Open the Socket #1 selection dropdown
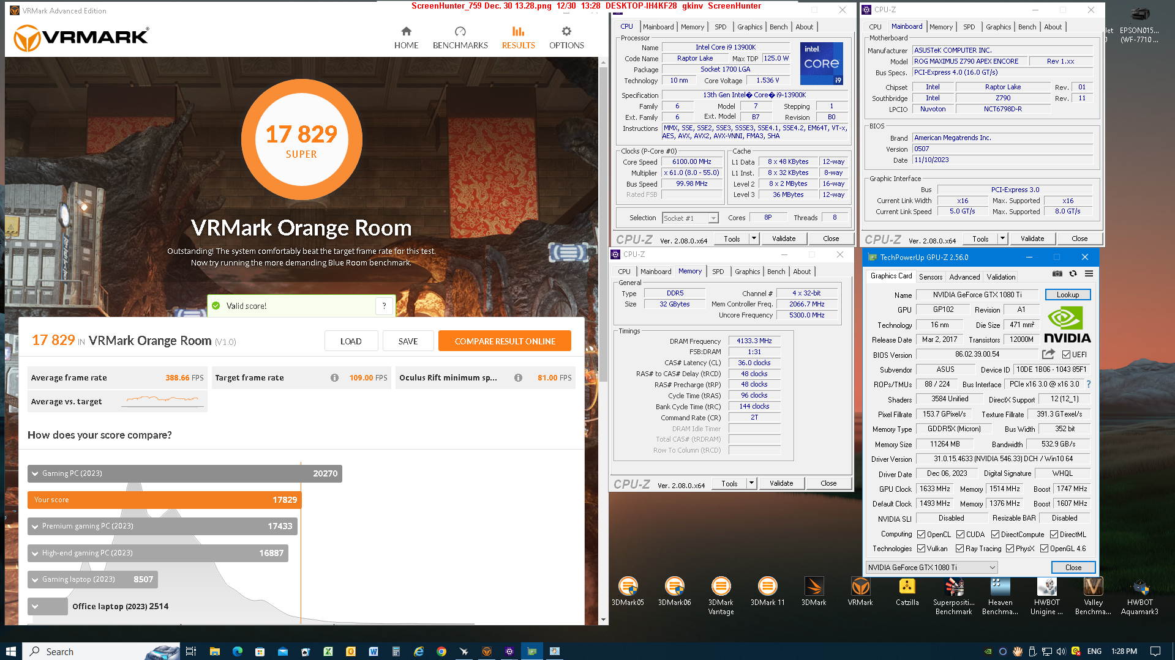Screen dimensions: 1175x660 click(x=713, y=218)
